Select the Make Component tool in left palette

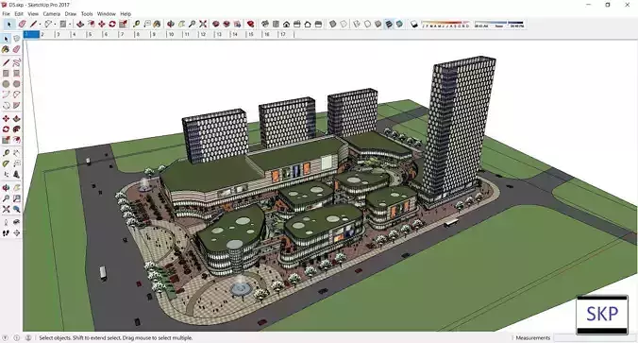[x=17, y=39]
